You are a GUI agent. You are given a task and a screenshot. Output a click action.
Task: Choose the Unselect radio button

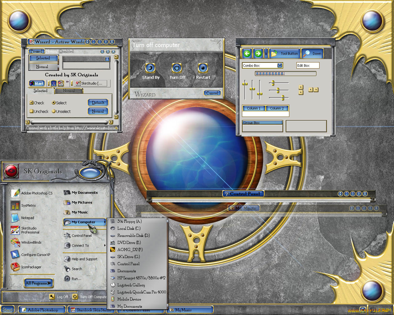click(54, 111)
